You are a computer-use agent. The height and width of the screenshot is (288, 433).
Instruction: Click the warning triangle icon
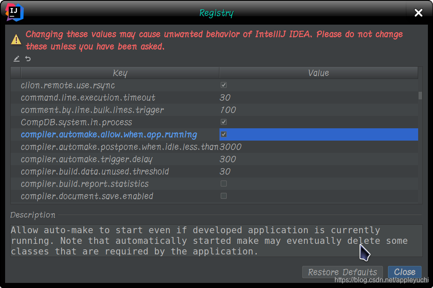tap(16, 39)
